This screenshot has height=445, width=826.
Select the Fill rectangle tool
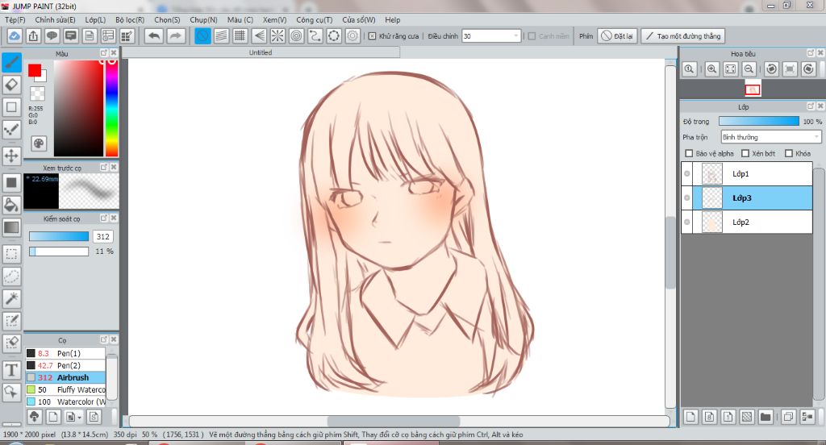click(11, 183)
